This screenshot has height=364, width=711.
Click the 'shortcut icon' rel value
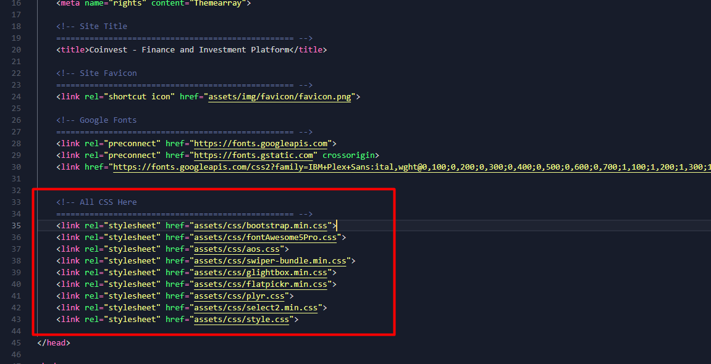140,96
